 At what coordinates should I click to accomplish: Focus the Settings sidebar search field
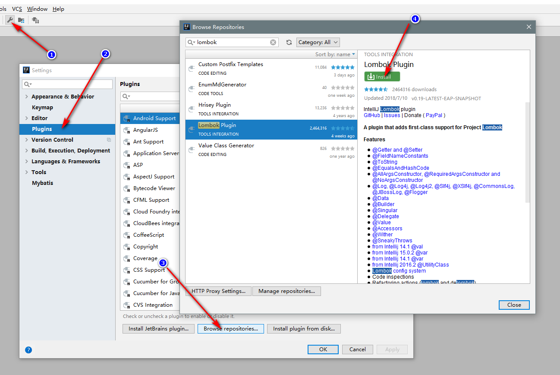pos(67,84)
